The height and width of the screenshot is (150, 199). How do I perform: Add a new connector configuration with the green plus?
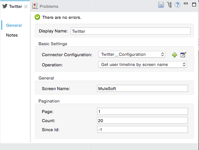click(x=174, y=55)
